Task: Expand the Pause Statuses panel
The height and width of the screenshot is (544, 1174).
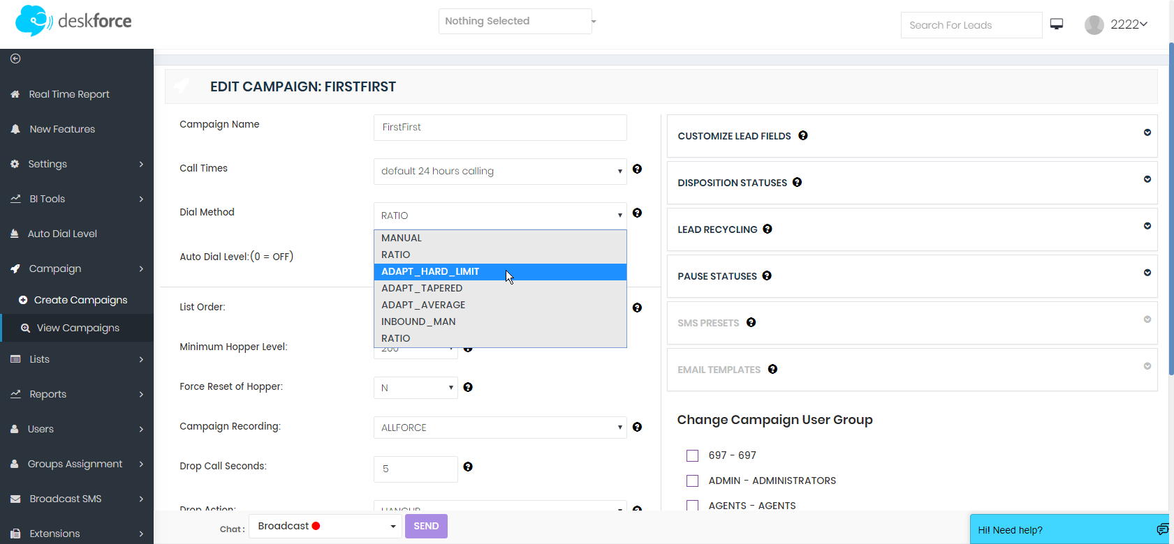Action: click(x=1147, y=273)
